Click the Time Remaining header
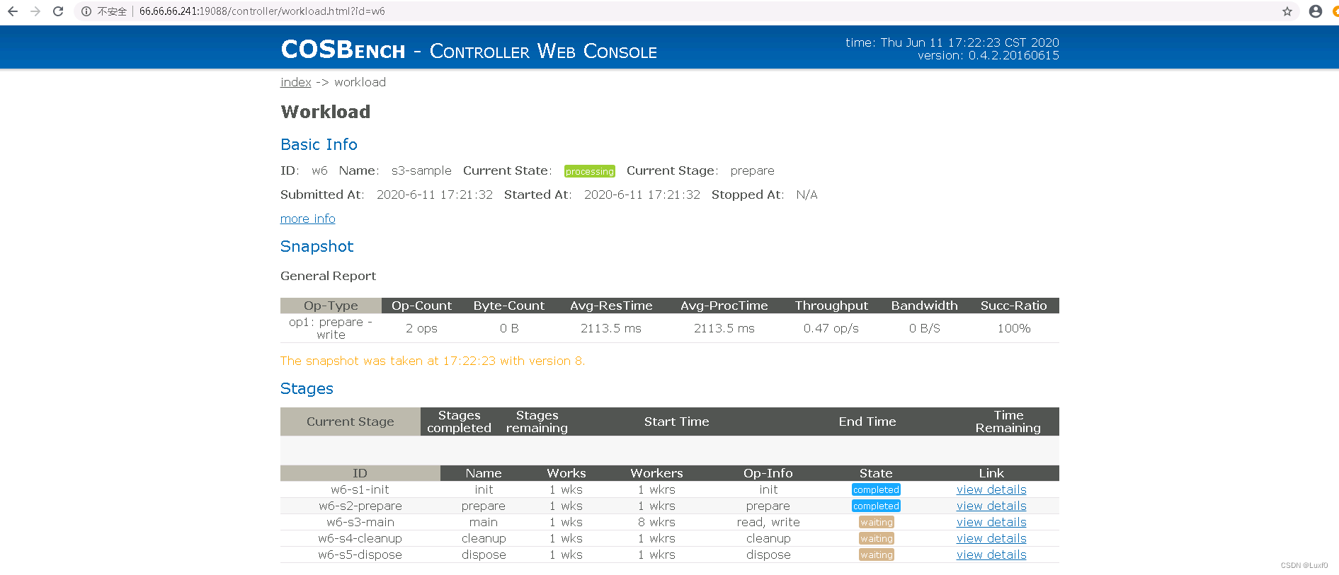 (1008, 422)
